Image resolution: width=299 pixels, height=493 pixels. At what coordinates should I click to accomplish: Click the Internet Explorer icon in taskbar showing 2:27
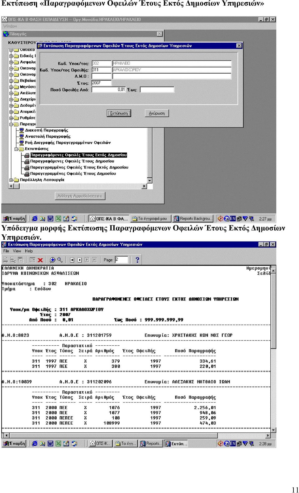35,219
